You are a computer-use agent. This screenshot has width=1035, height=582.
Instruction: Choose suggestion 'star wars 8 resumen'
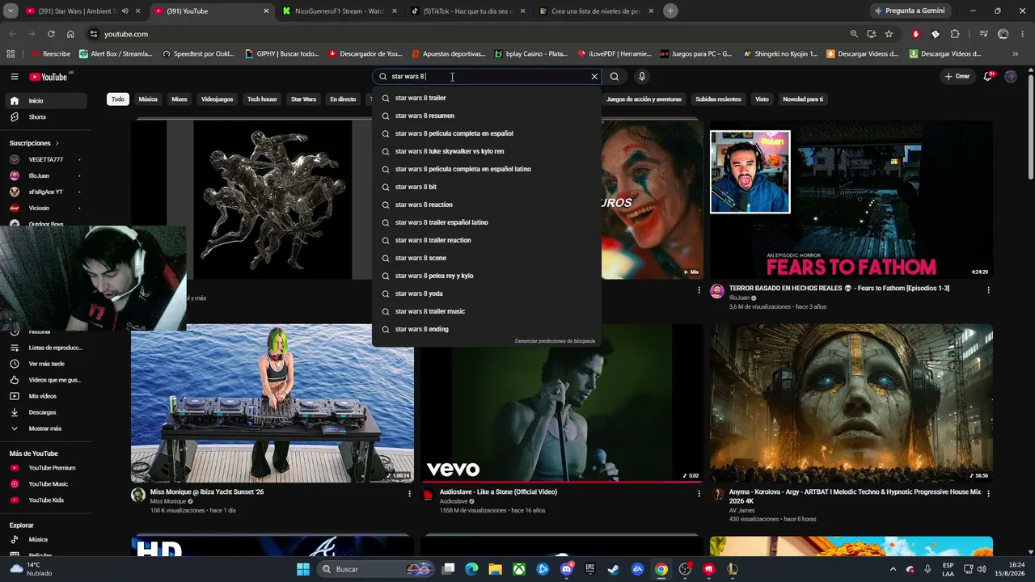tap(487, 116)
